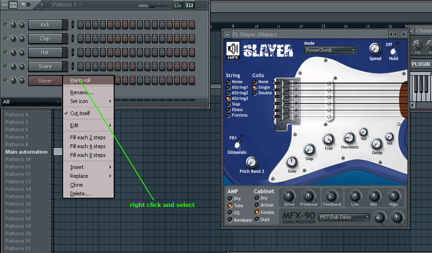
Task: Open the MST:Dub Delay effect dropdown
Action: 344,217
